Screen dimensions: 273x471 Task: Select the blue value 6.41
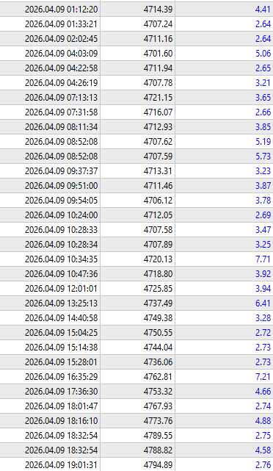(x=263, y=303)
